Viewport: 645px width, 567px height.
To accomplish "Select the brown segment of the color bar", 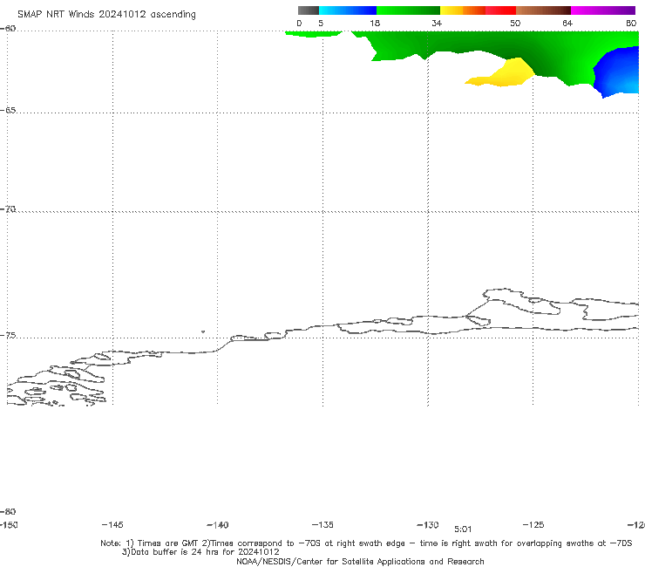I will [x=543, y=10].
